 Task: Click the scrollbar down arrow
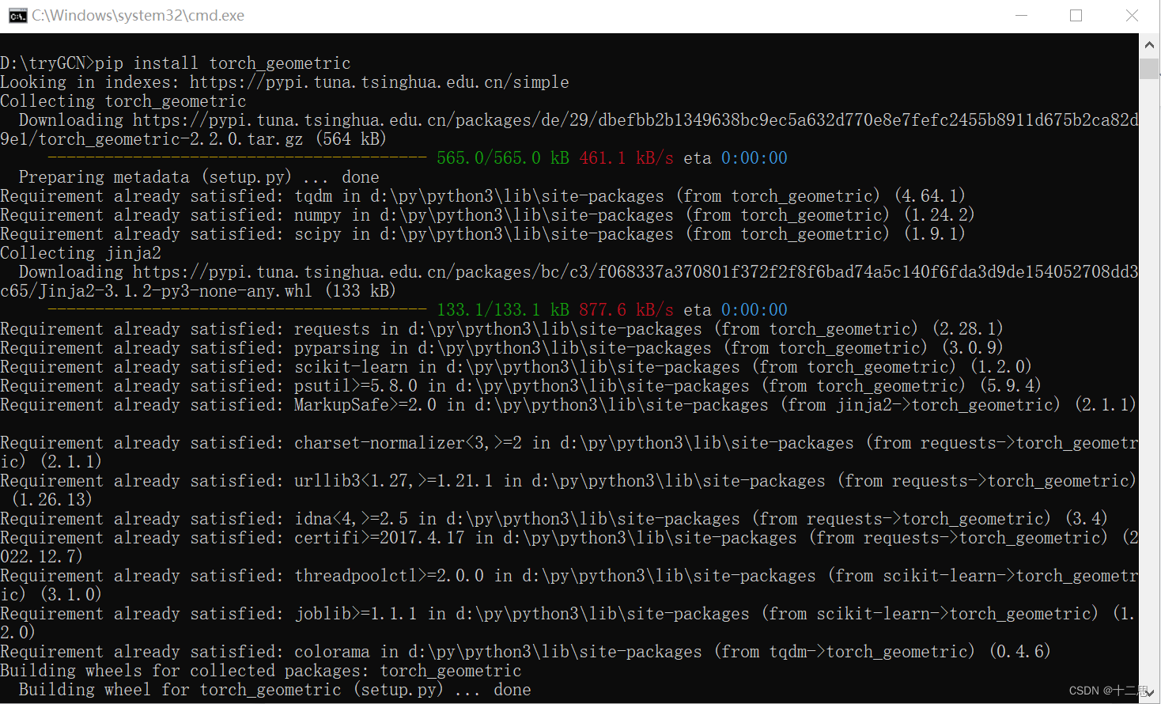[1149, 693]
